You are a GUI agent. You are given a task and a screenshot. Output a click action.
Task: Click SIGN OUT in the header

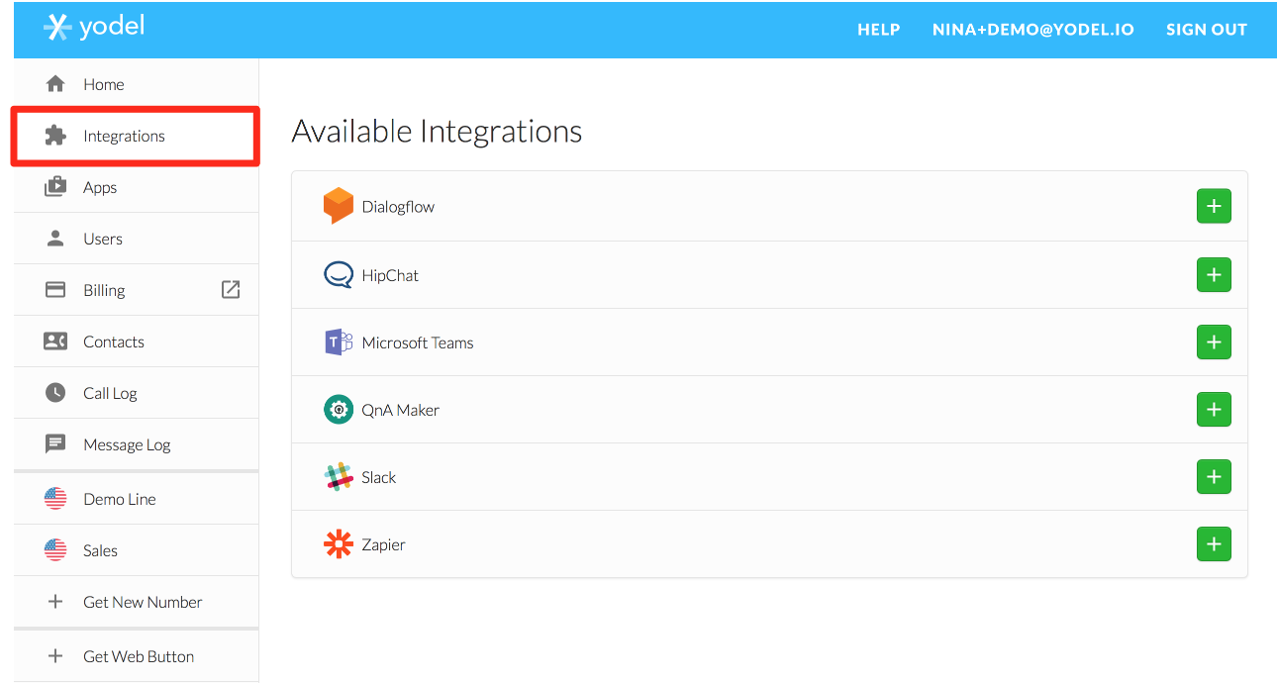(1207, 30)
